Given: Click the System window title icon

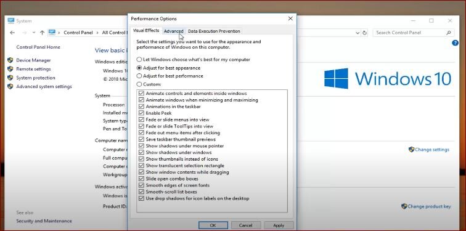Looking at the screenshot, I should [x=11, y=21].
